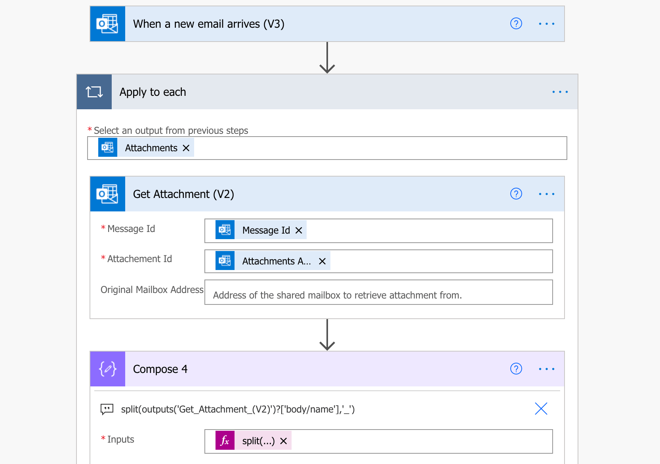Open help for Compose 4

[x=516, y=369]
